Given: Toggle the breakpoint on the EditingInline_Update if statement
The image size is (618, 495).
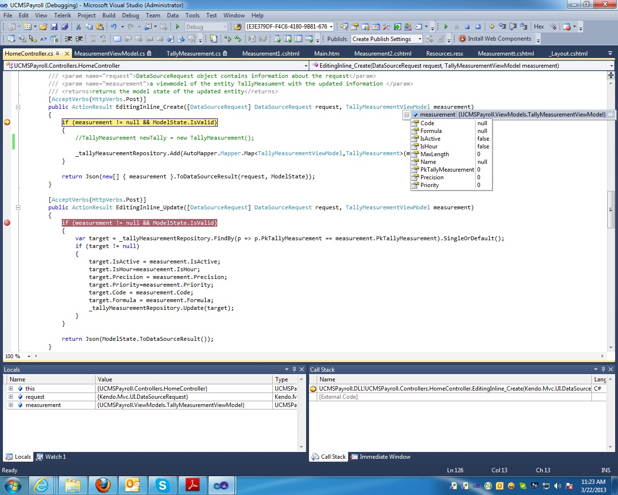Looking at the screenshot, I should tap(7, 223).
